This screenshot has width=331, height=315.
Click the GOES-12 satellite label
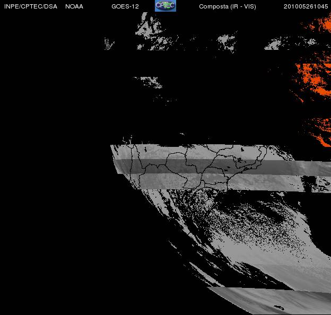[125, 6]
